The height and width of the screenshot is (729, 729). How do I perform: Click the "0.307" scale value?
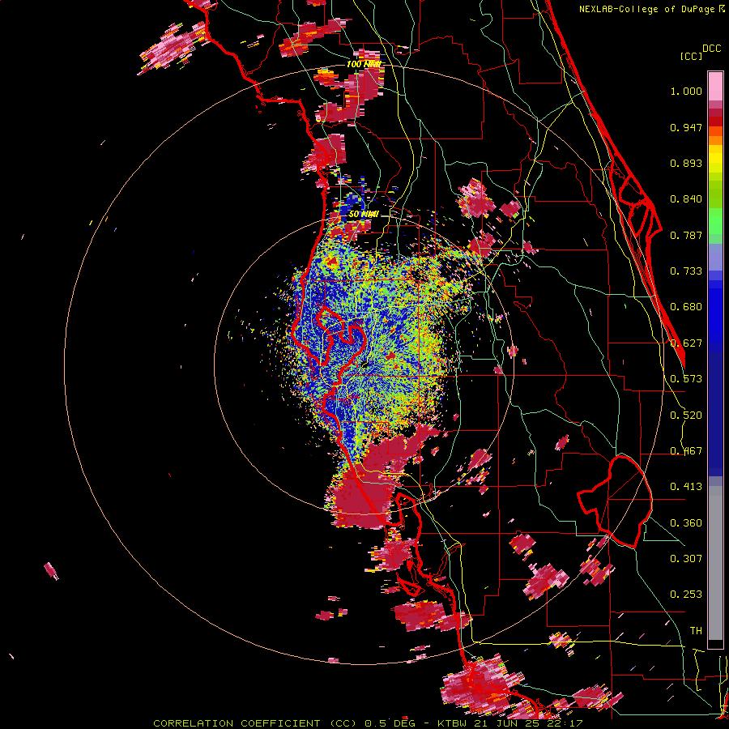(686, 559)
